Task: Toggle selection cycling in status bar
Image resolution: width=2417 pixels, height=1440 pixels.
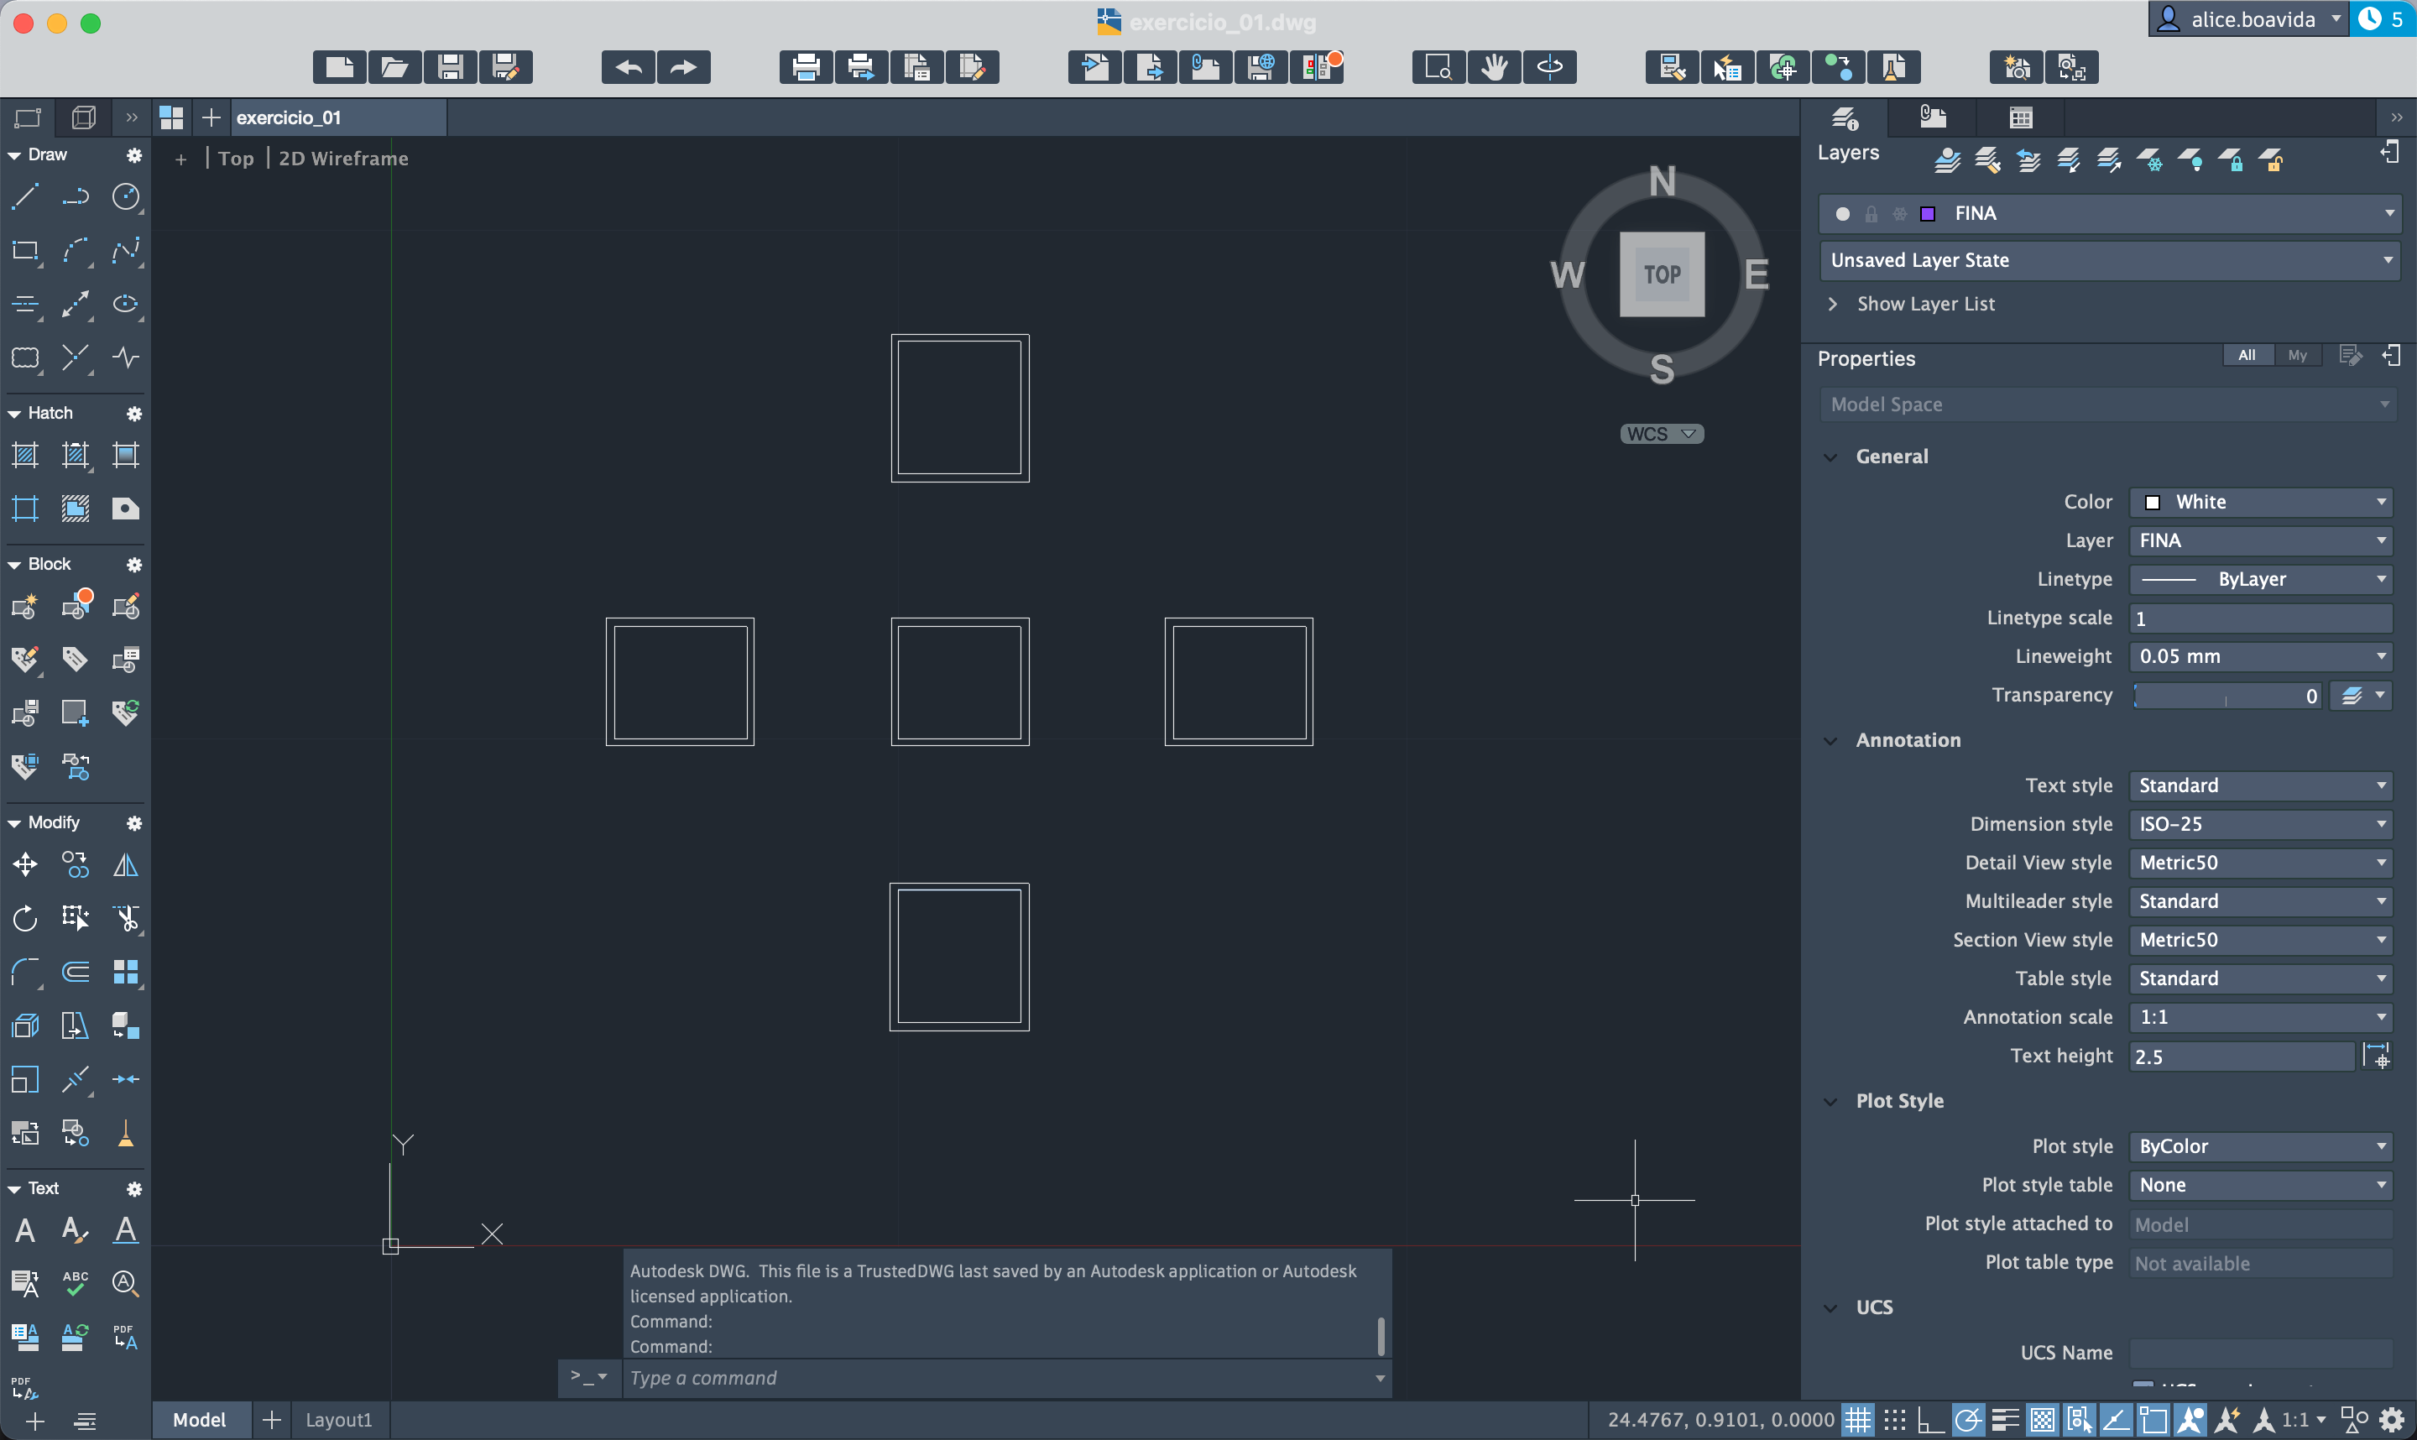Action: [x=2080, y=1420]
